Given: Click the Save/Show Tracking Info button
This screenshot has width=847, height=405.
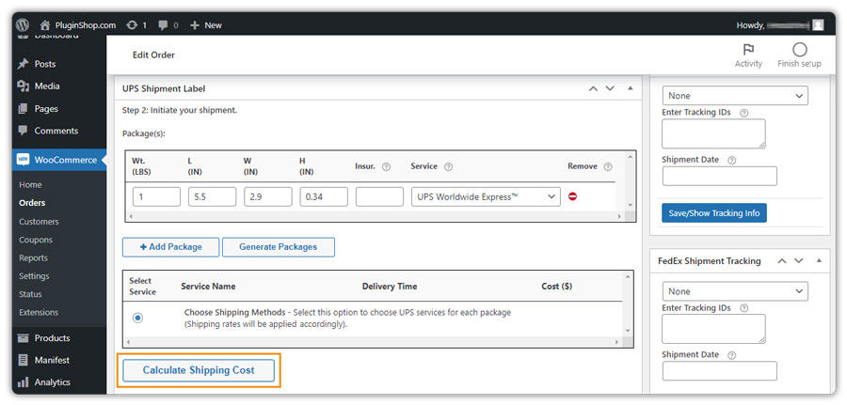Looking at the screenshot, I should [714, 213].
